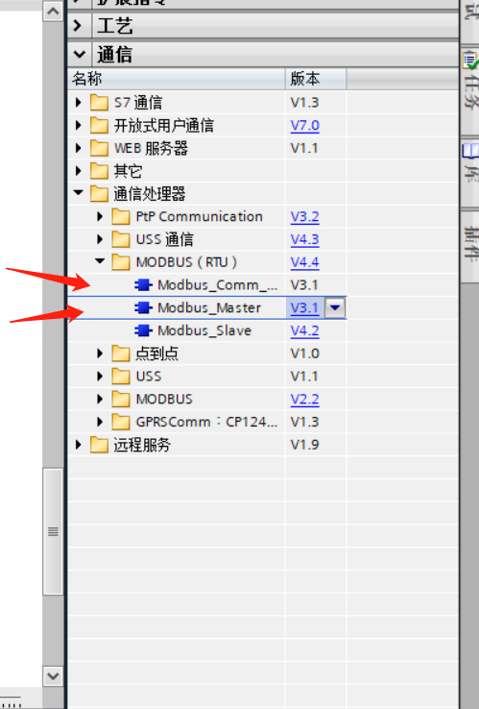Viewport: 479px width, 709px height.
Task: Open the Modbus_Master version dropdown arrow
Action: [x=335, y=308]
